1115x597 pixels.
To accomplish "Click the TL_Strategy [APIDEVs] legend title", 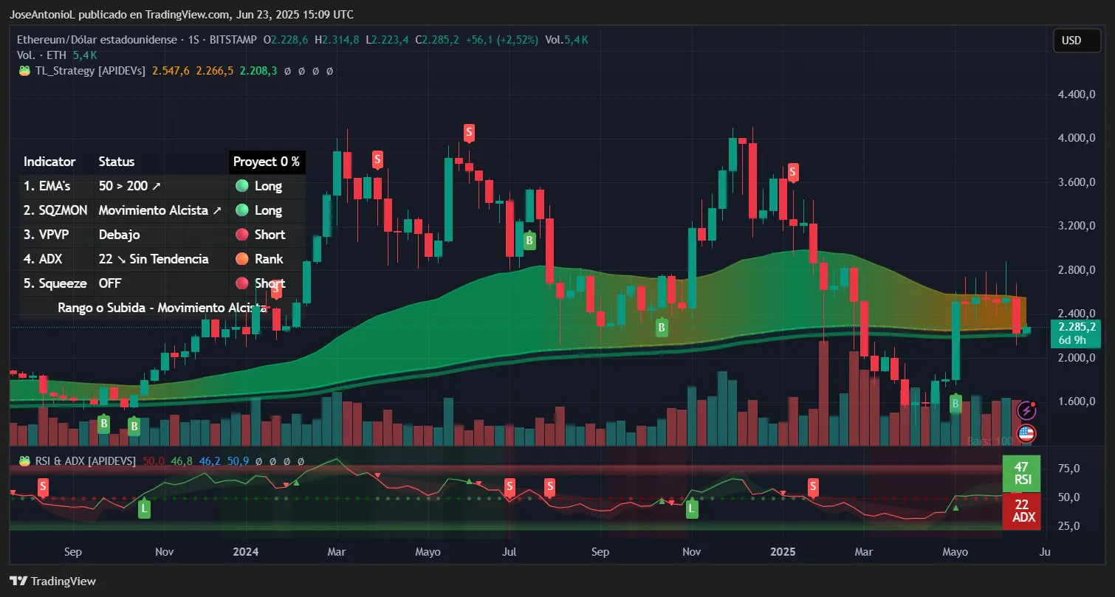I will (x=89, y=71).
